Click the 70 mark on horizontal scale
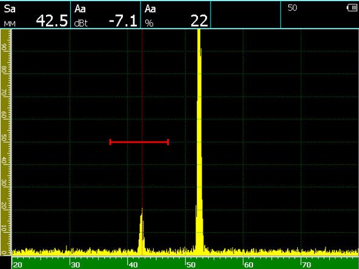The height and width of the screenshot is (269, 359). pyautogui.click(x=306, y=265)
